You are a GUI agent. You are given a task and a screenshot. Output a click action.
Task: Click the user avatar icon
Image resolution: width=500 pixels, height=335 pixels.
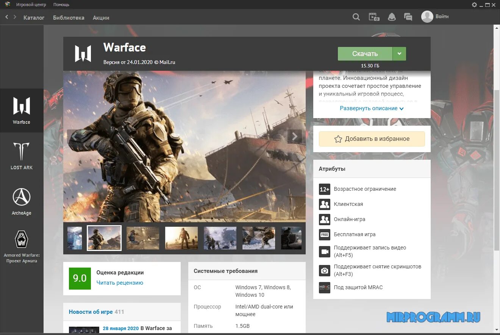[427, 17]
